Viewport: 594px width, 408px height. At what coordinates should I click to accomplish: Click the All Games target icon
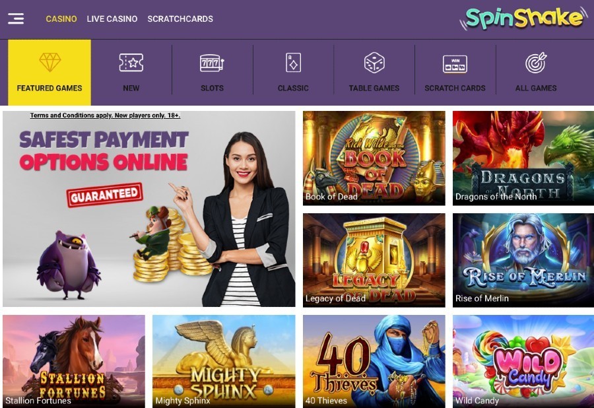(x=536, y=63)
